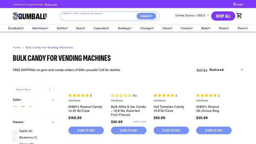Click empty star rating for Bulk Mike & Ike

coord(121,95)
